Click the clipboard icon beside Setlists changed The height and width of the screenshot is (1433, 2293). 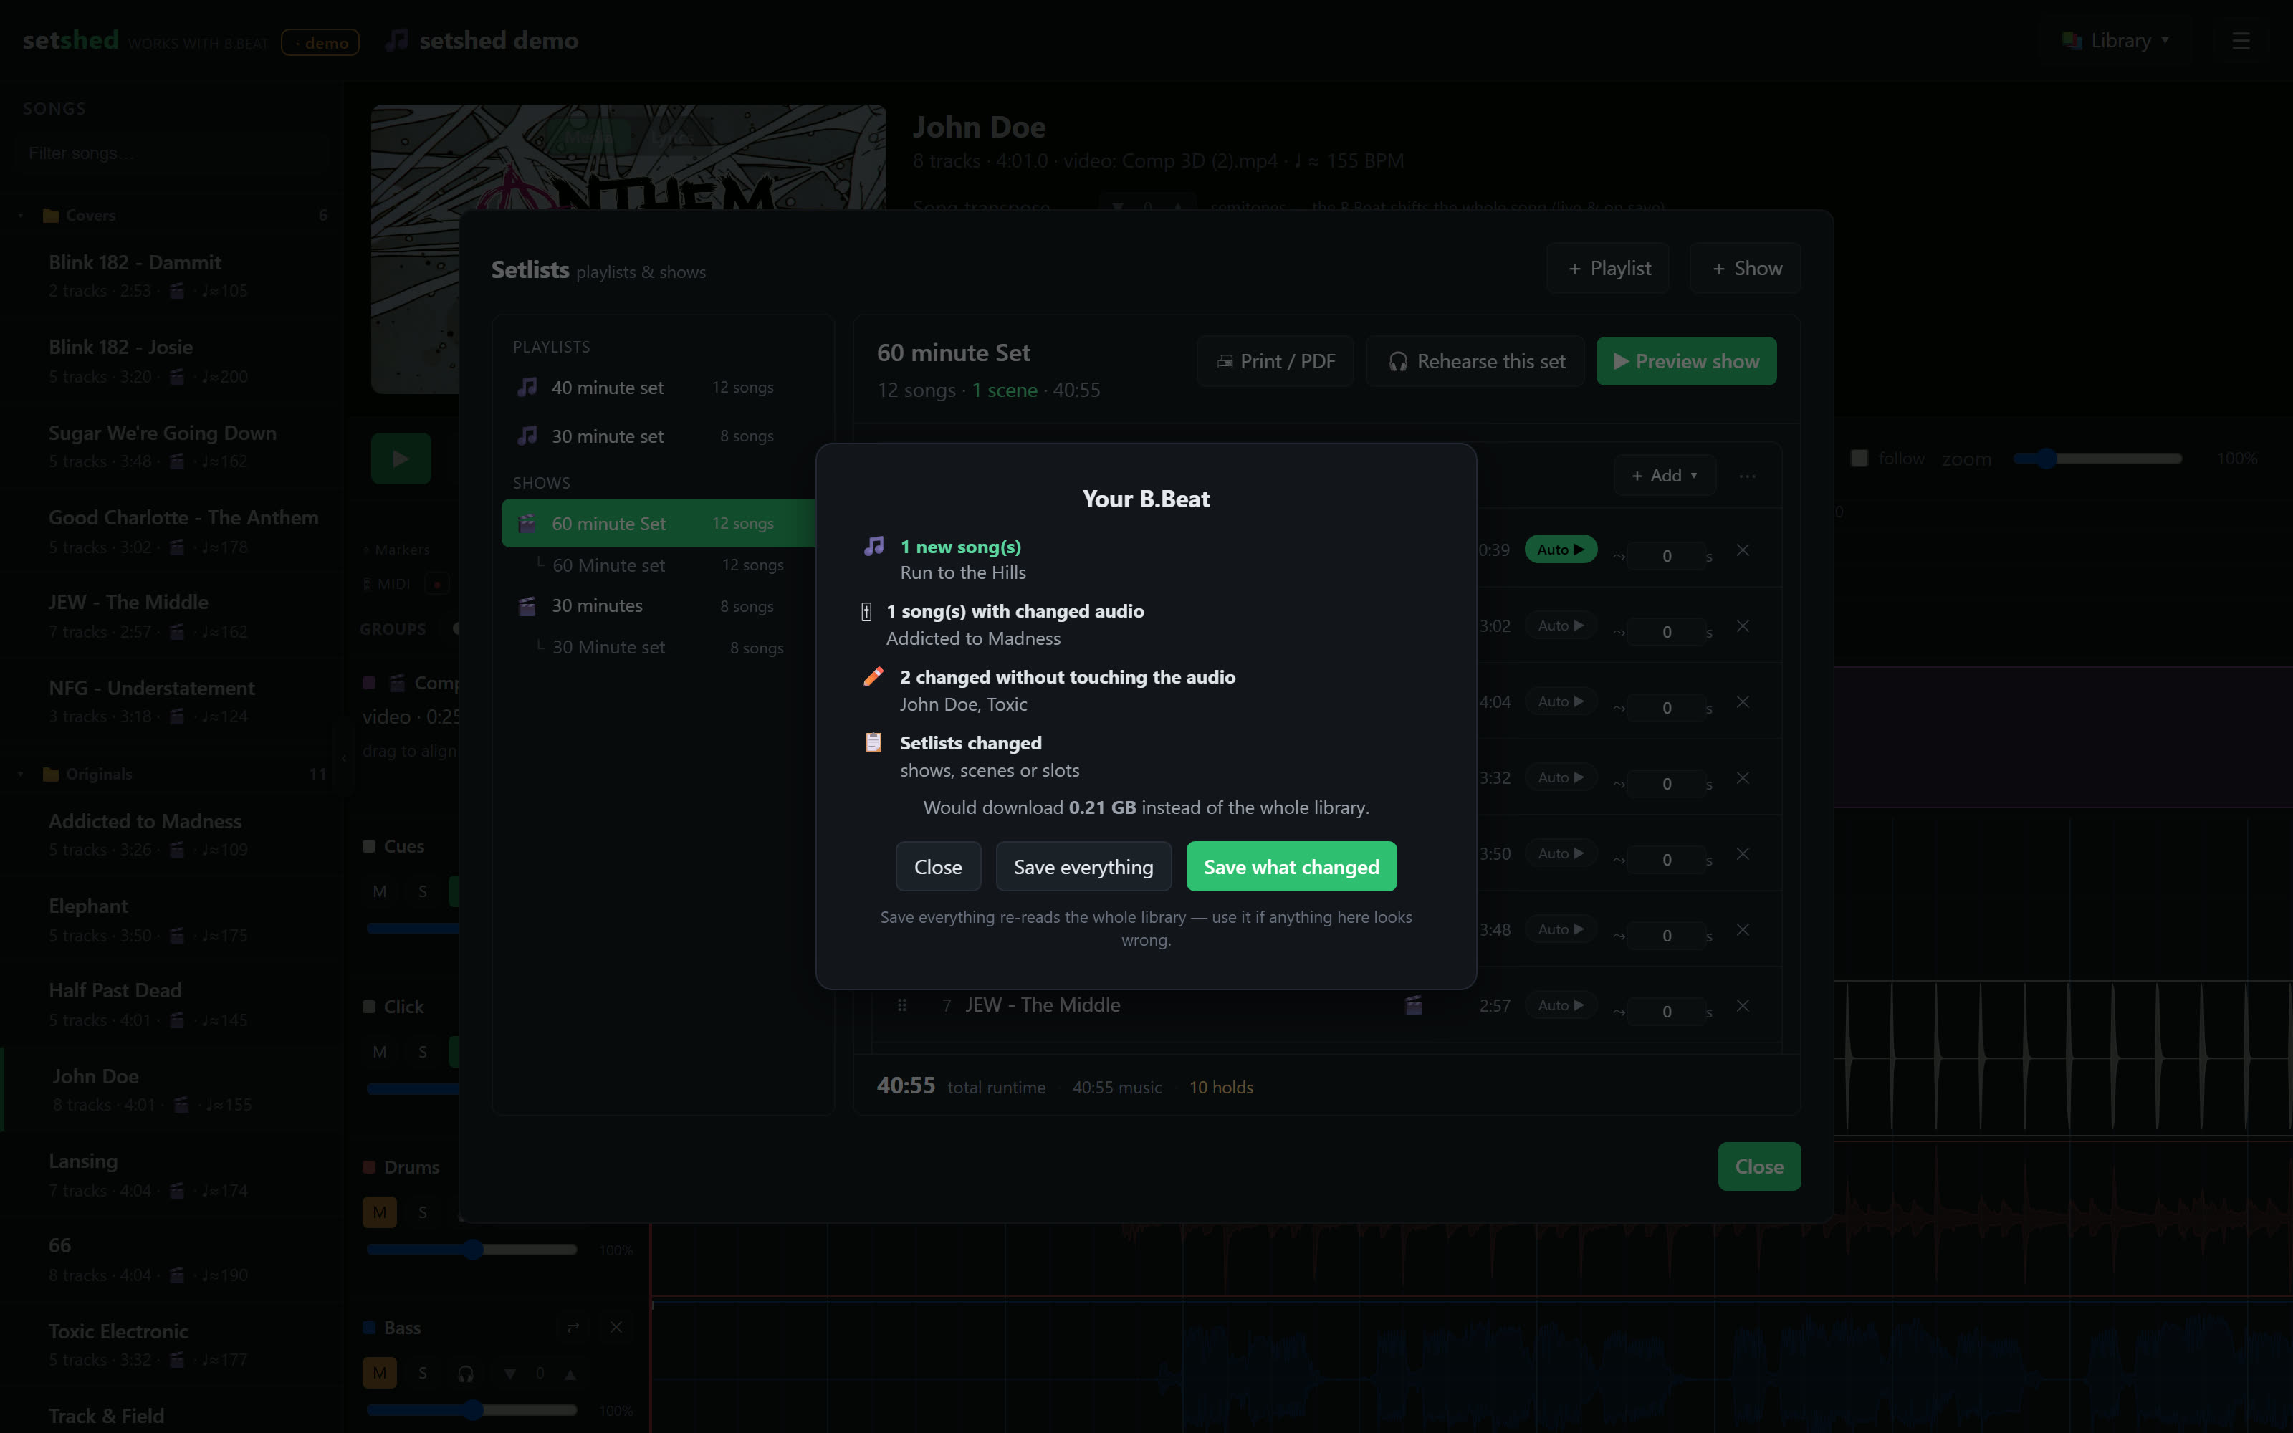873,743
